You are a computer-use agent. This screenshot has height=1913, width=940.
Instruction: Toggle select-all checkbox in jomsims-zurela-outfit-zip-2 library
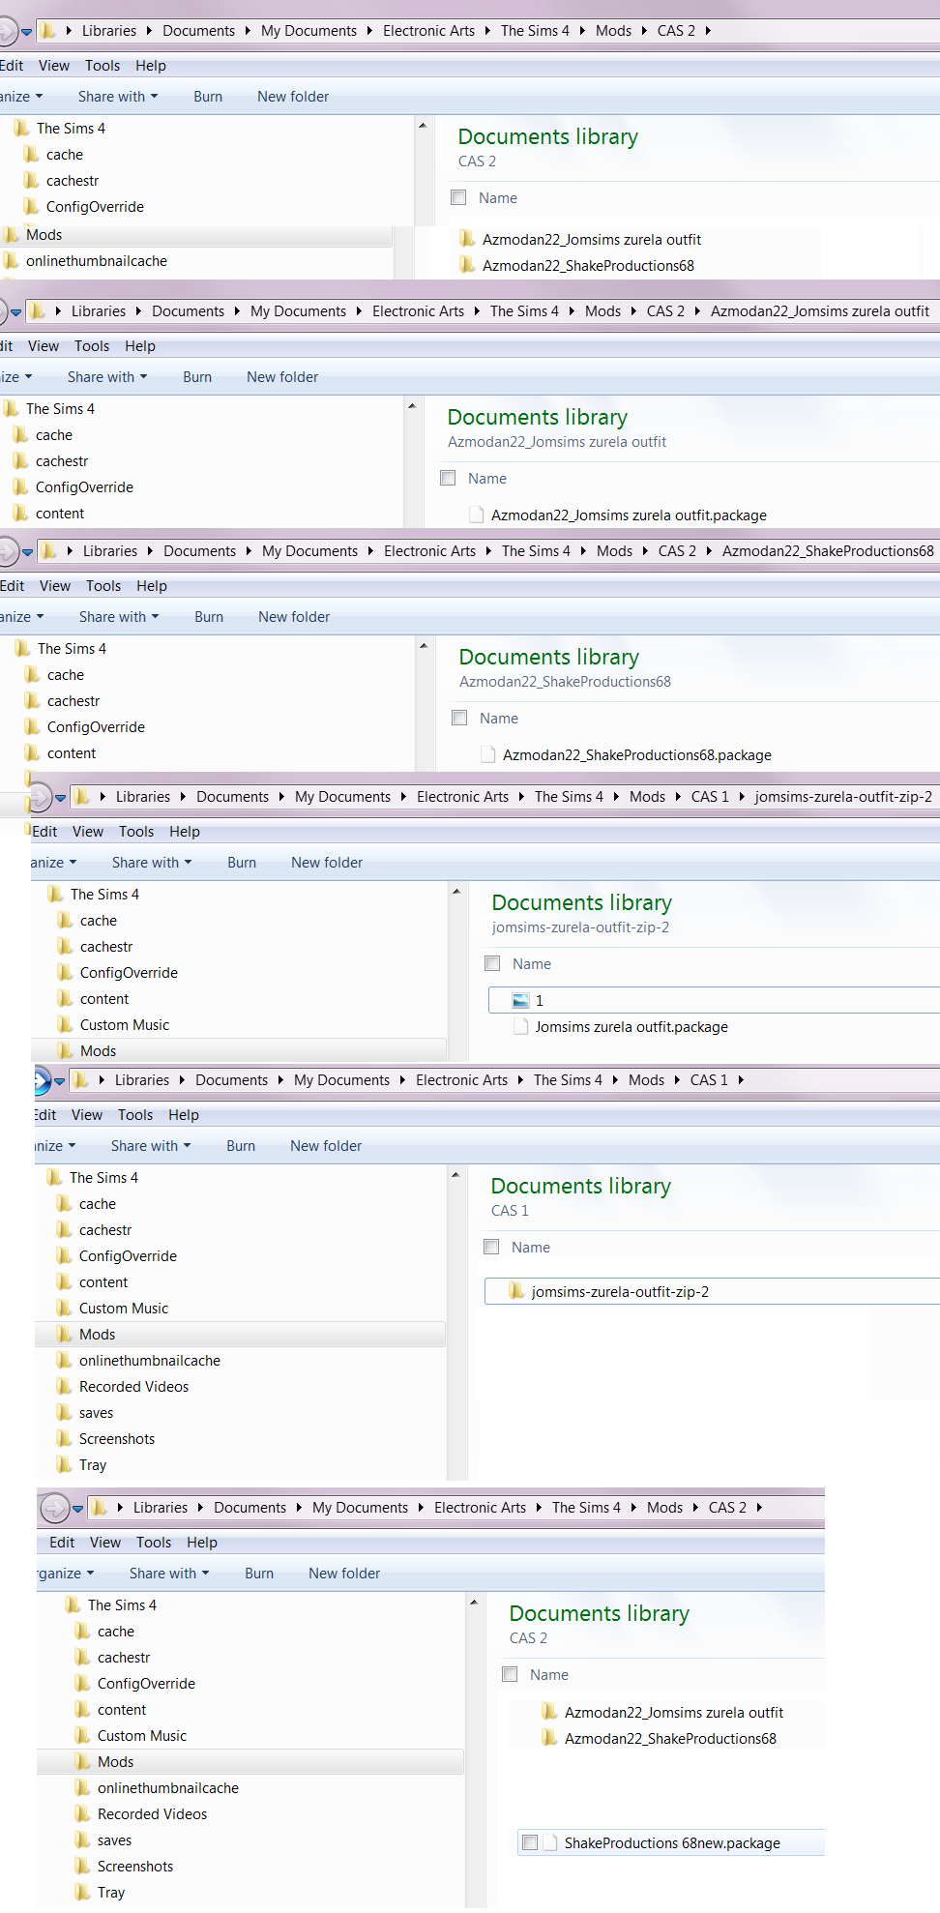tap(492, 963)
